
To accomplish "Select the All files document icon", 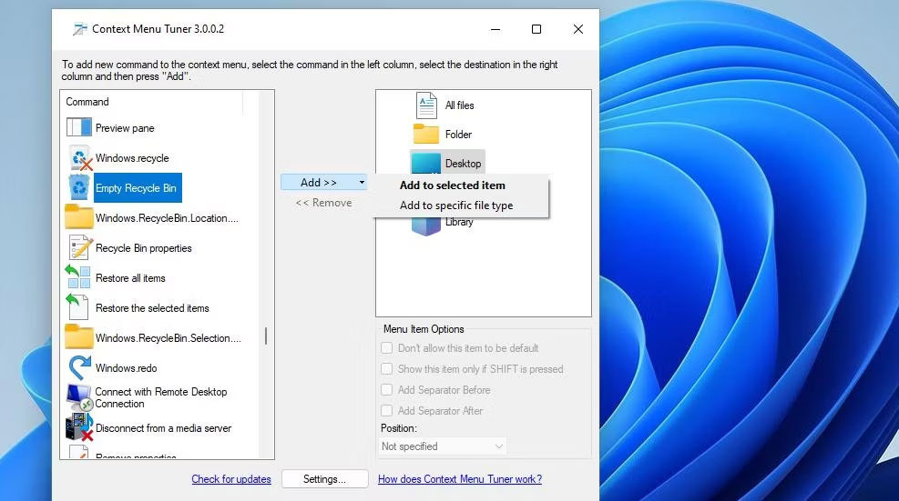I will click(426, 105).
